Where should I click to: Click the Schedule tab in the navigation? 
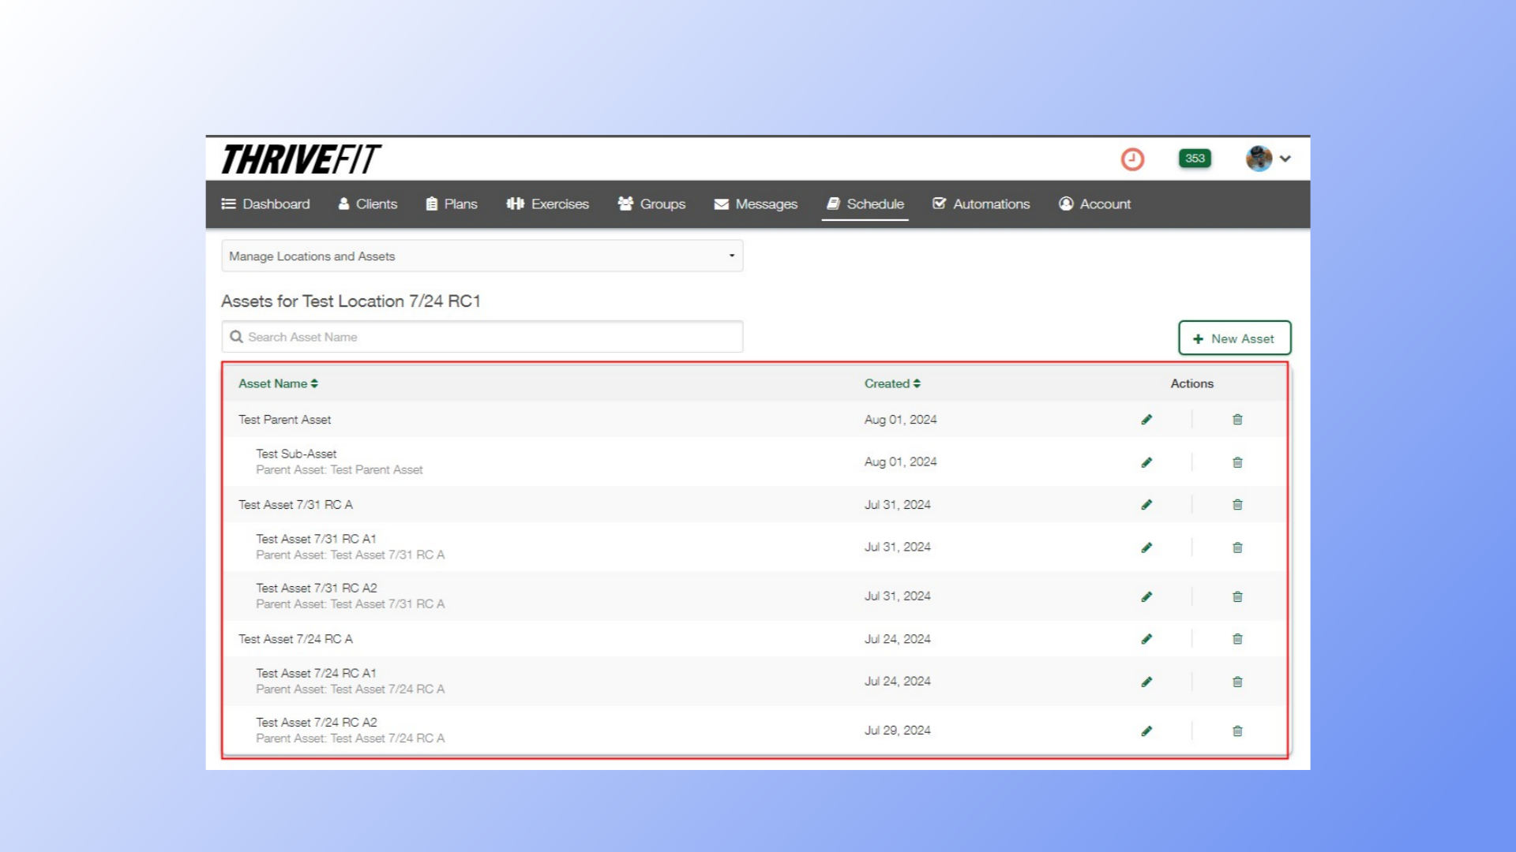click(865, 204)
